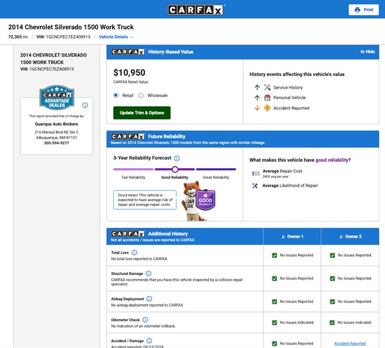Click the Owner 1 person icon
The image size is (385, 348).
pyautogui.click(x=283, y=237)
